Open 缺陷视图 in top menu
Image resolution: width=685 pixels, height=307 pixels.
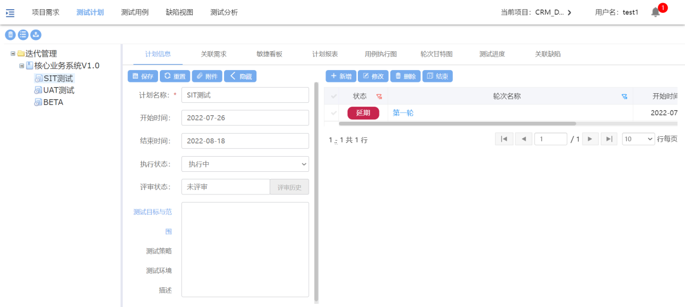coord(179,12)
